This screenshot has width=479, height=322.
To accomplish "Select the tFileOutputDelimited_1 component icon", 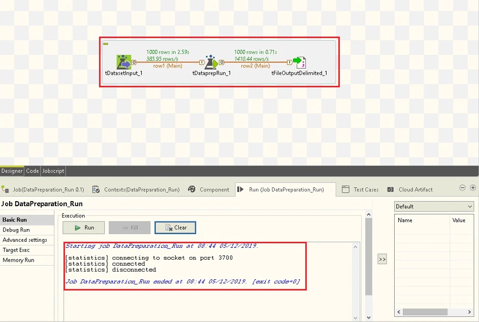I will pos(299,62).
